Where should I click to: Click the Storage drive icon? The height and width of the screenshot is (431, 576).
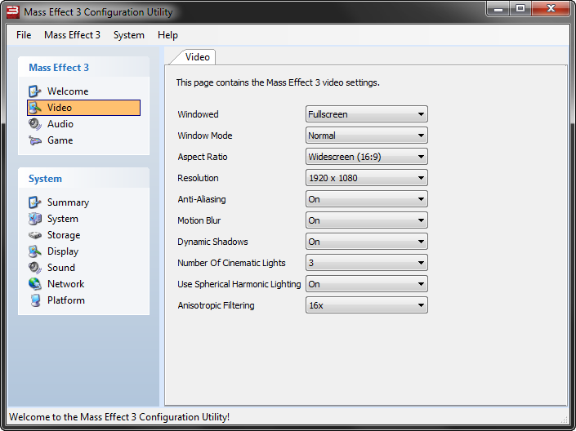coord(35,235)
